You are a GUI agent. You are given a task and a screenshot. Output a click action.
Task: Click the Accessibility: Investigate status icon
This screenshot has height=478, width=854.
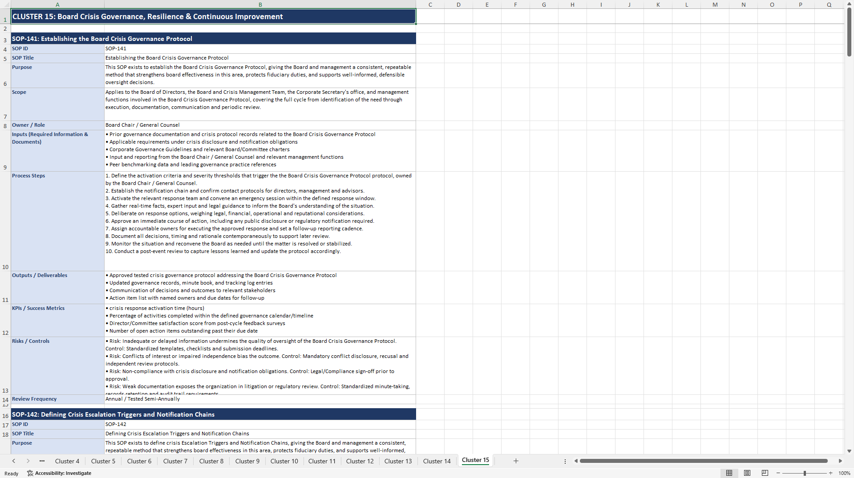(59, 473)
